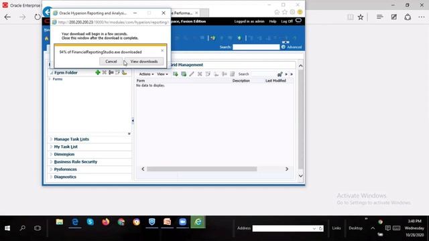Open the Edge hub lines icon
The width and height of the screenshot is (429, 241).
379,17
